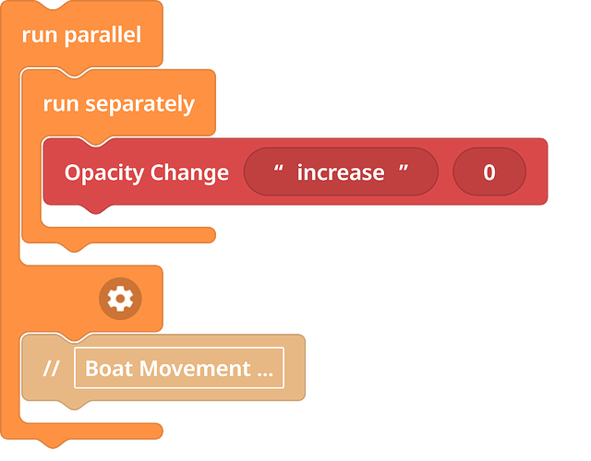Select the bottom end cap of run parallel

(x=92, y=431)
